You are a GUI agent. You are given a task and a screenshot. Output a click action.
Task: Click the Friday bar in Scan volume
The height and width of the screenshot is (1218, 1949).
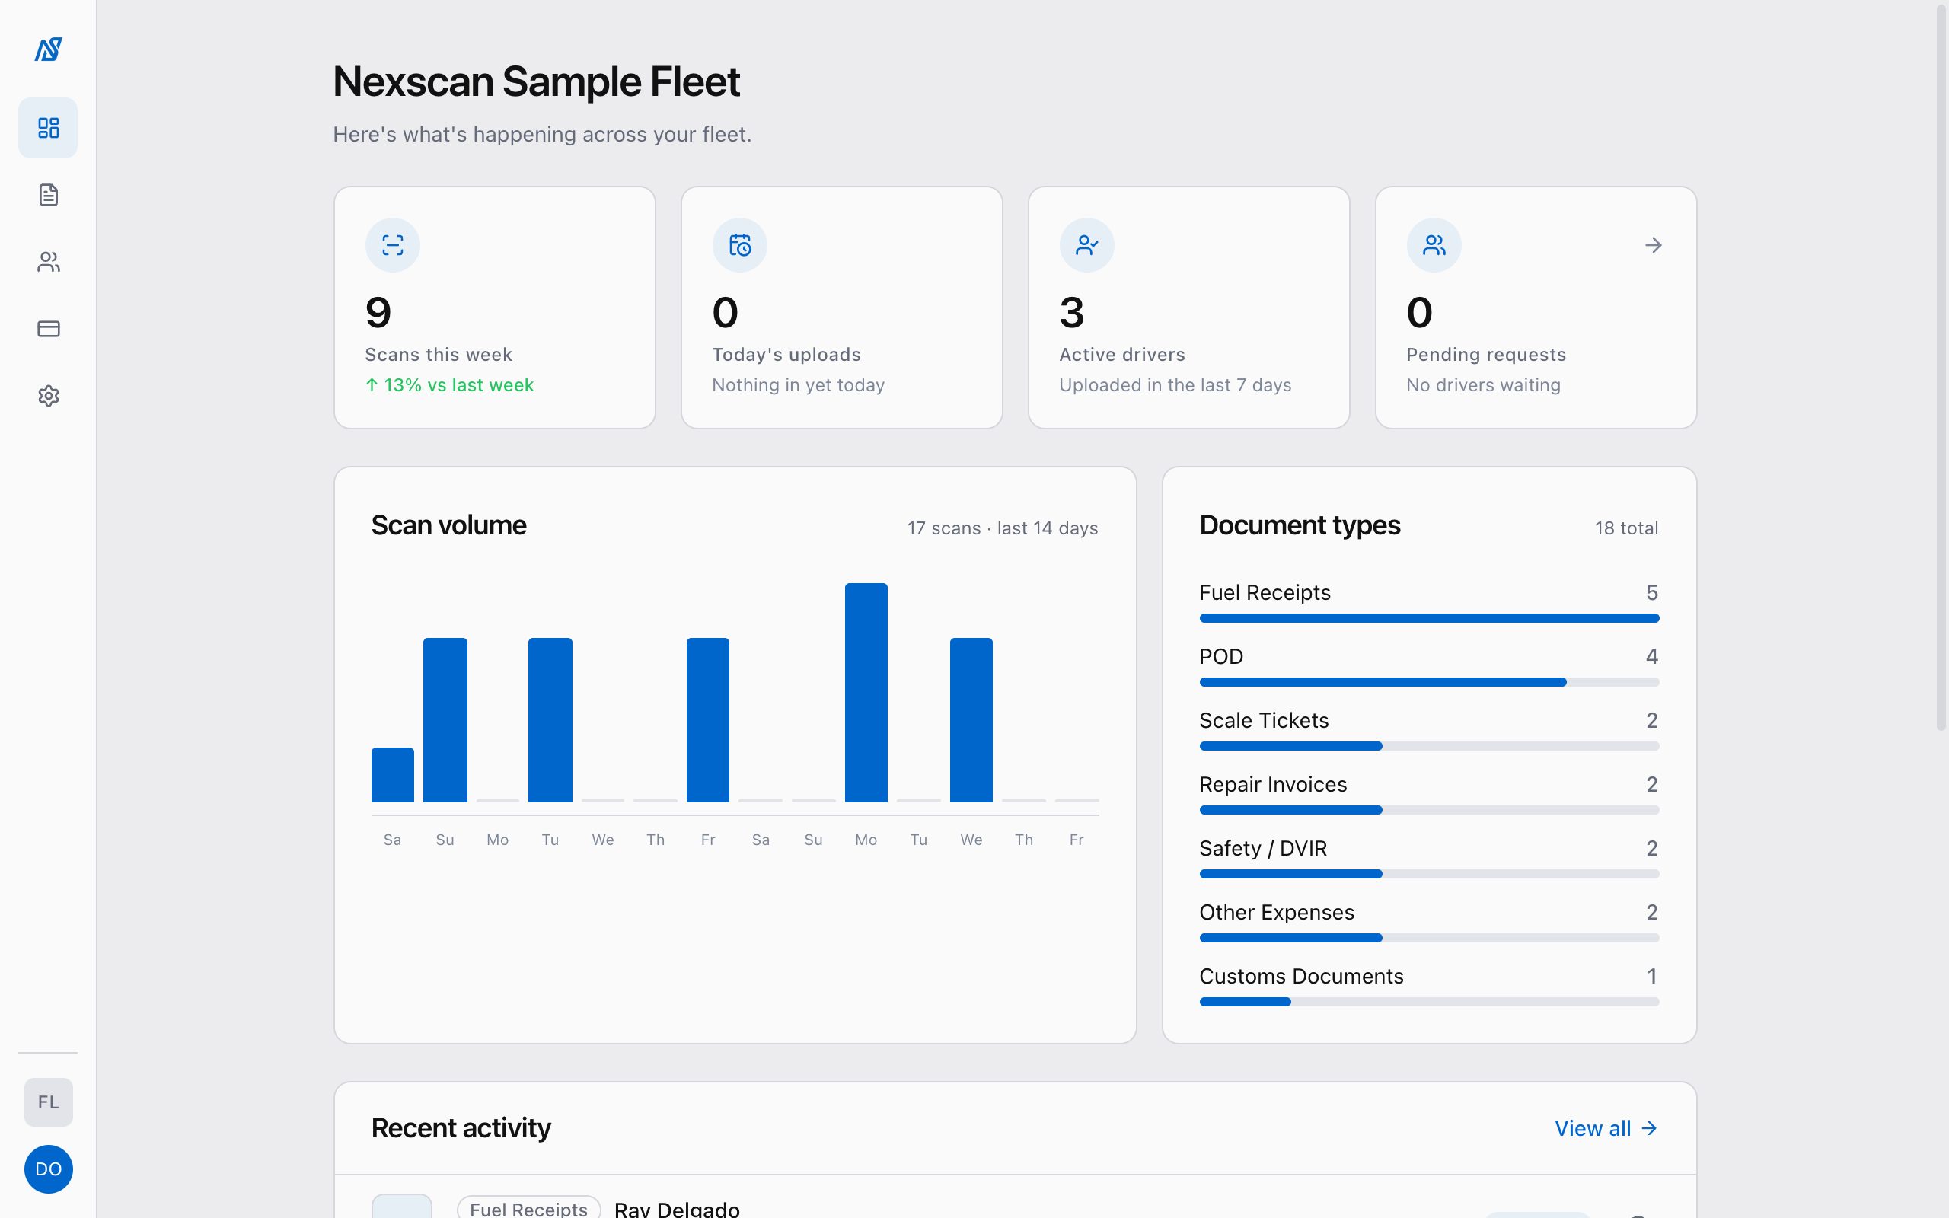click(708, 720)
